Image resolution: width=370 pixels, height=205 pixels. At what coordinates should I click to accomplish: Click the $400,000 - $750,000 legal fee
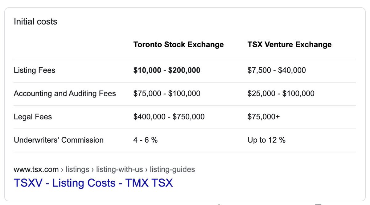(x=169, y=117)
